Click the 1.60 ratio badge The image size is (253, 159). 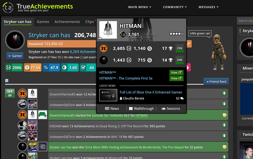point(70,67)
